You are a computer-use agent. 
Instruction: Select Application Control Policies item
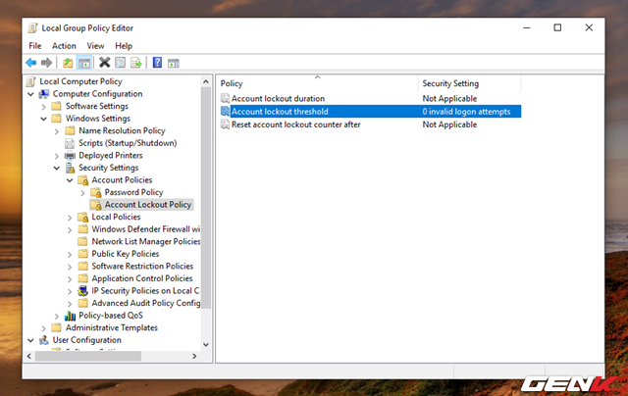pyautogui.click(x=141, y=278)
